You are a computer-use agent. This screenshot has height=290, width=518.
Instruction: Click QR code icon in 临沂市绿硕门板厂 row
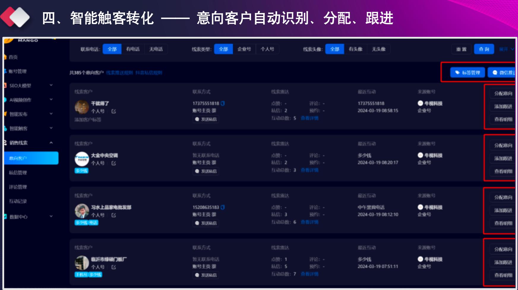tap(214, 267)
